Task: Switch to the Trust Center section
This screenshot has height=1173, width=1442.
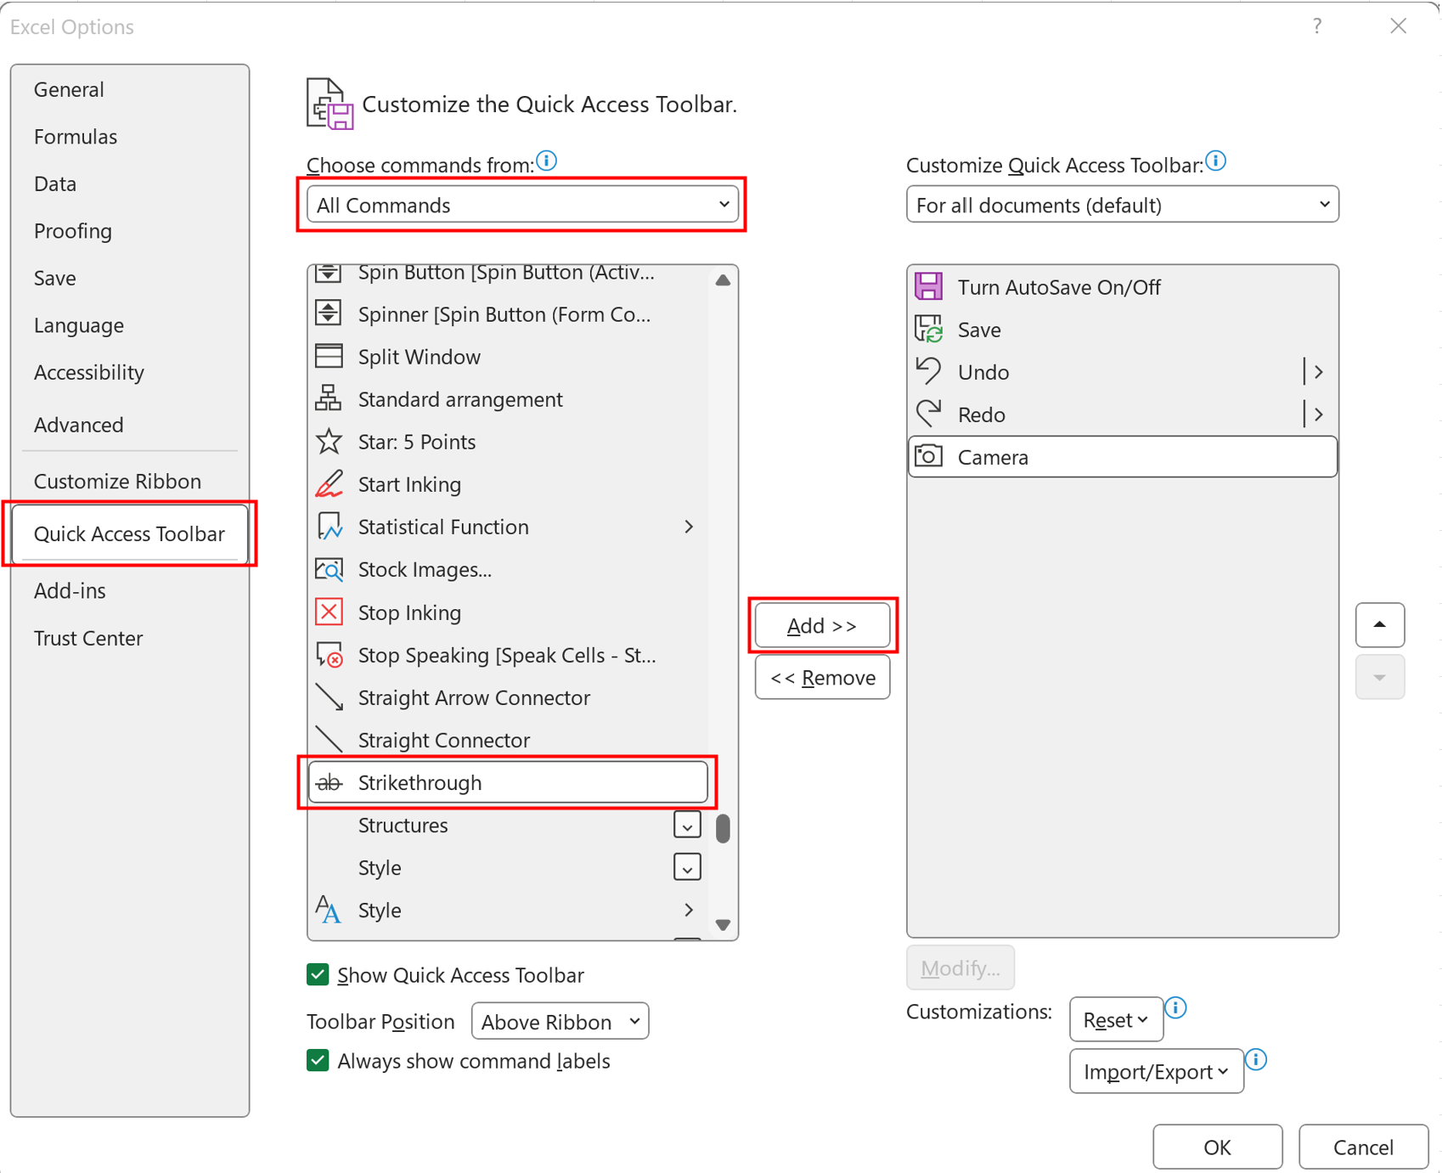Action: click(88, 638)
